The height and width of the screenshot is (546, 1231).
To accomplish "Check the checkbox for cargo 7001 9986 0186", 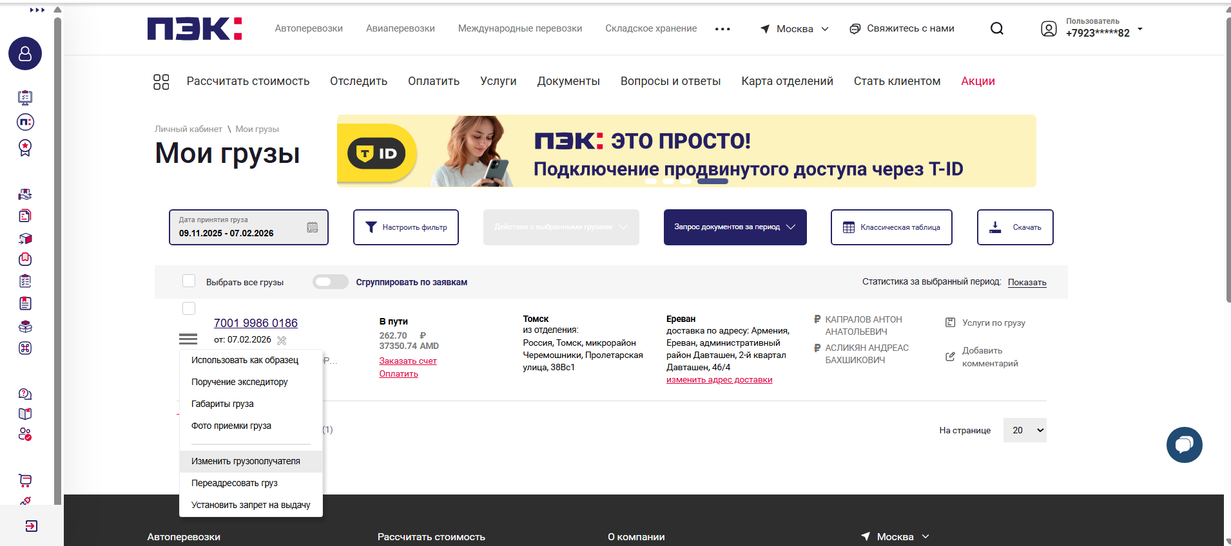I will pyautogui.click(x=189, y=308).
